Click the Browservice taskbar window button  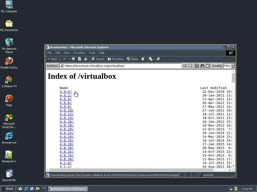[68, 189]
